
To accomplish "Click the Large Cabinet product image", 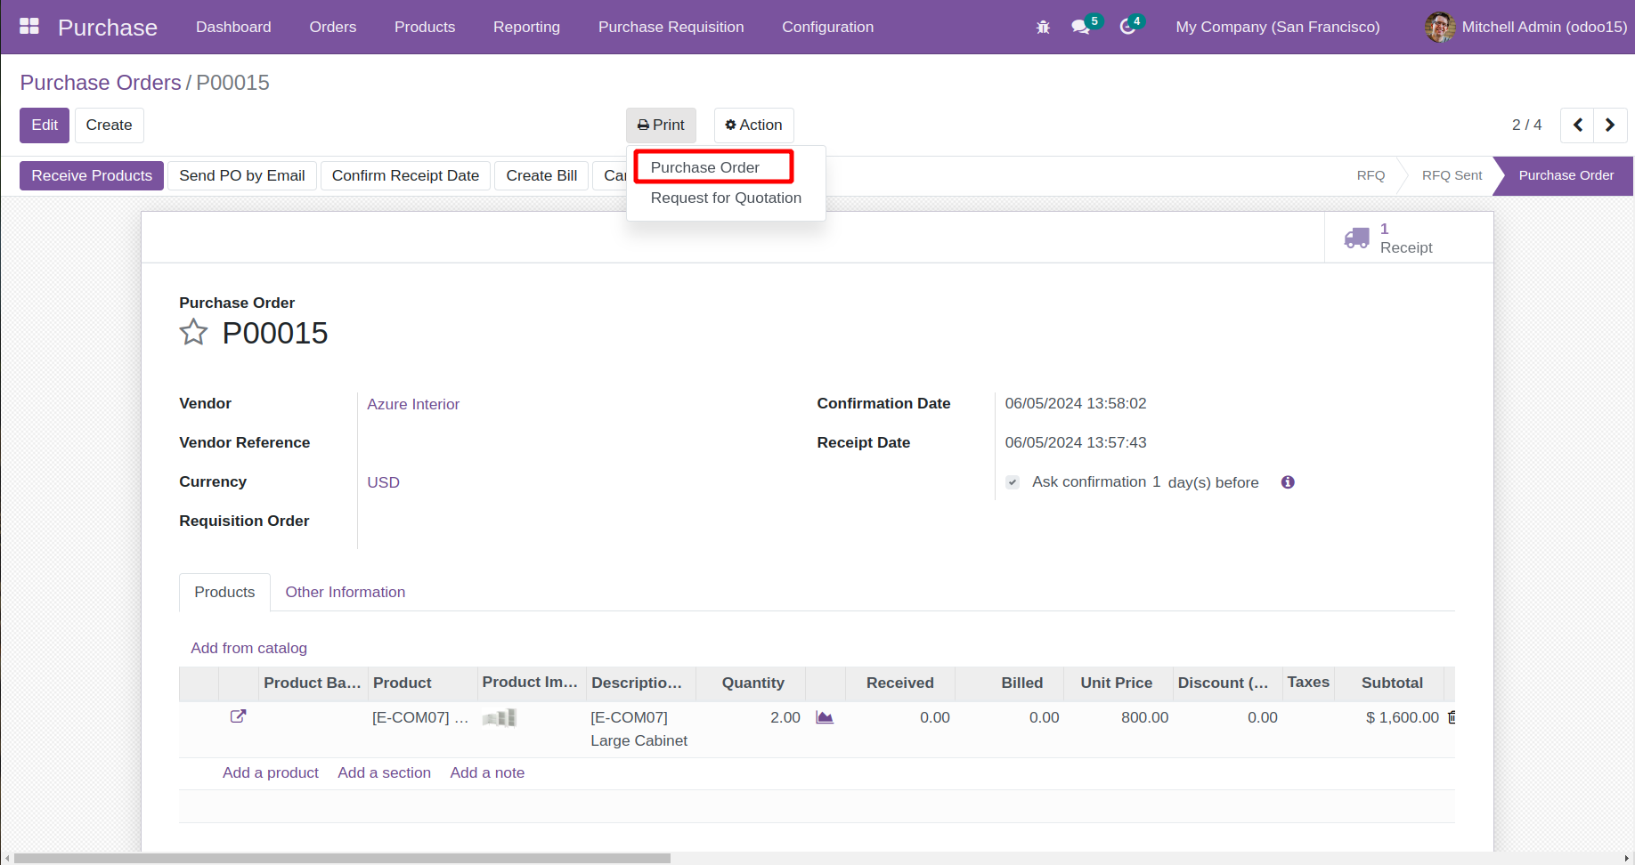I will click(500, 717).
